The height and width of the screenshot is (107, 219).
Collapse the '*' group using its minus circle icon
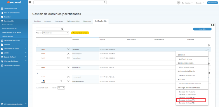tap(209, 45)
